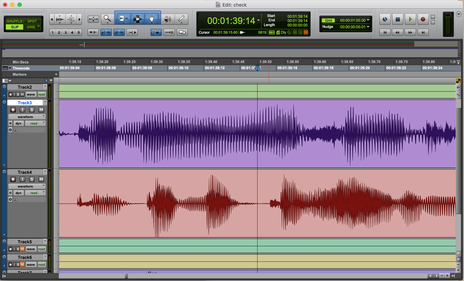Toggle input monitoring on Track3
This screenshot has width=464, height=281.
tap(22, 110)
